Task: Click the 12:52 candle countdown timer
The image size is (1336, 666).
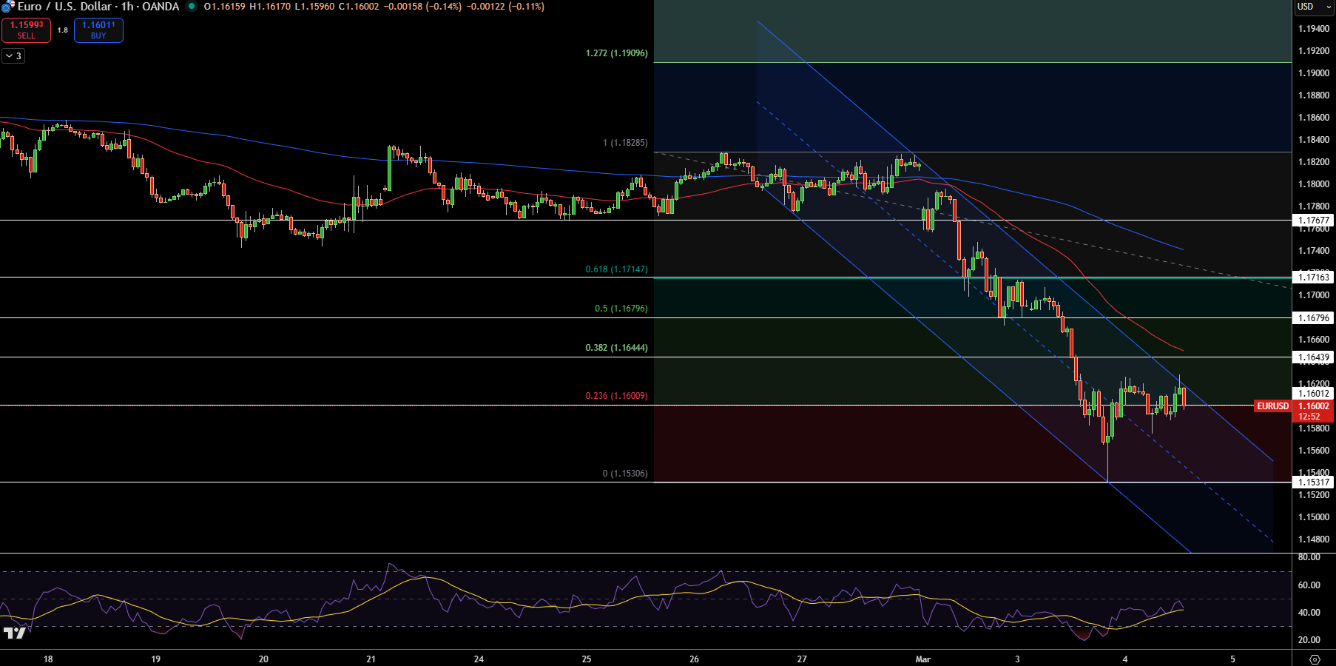Action: pyautogui.click(x=1309, y=417)
